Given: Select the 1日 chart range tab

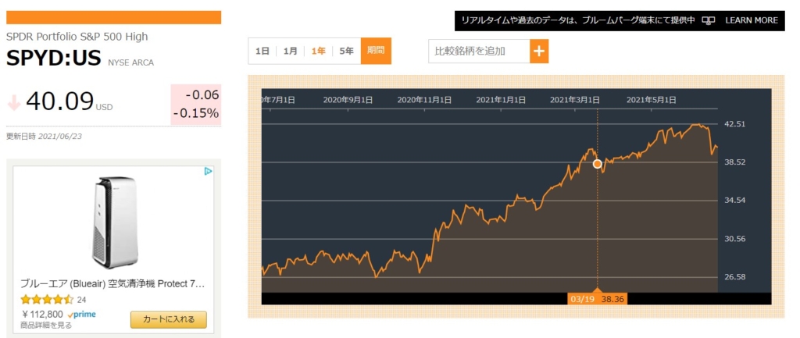Looking at the screenshot, I should [x=262, y=51].
